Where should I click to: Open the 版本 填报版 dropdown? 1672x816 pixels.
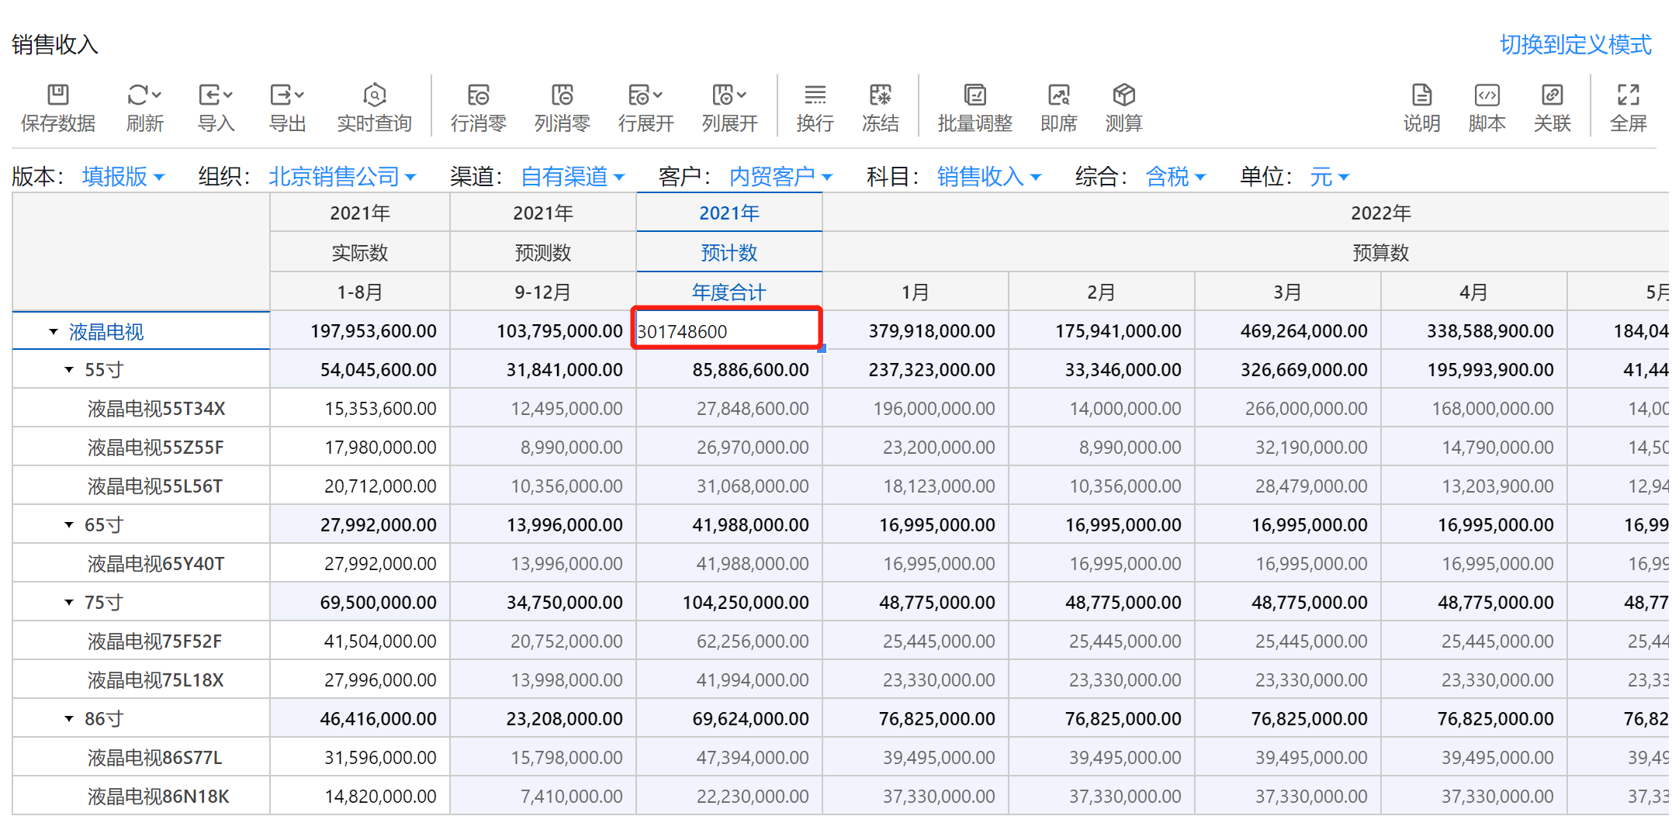coord(123,177)
